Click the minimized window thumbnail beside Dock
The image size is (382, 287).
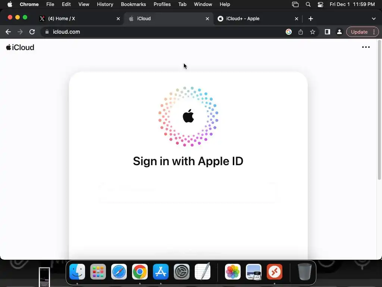[x=44, y=277]
